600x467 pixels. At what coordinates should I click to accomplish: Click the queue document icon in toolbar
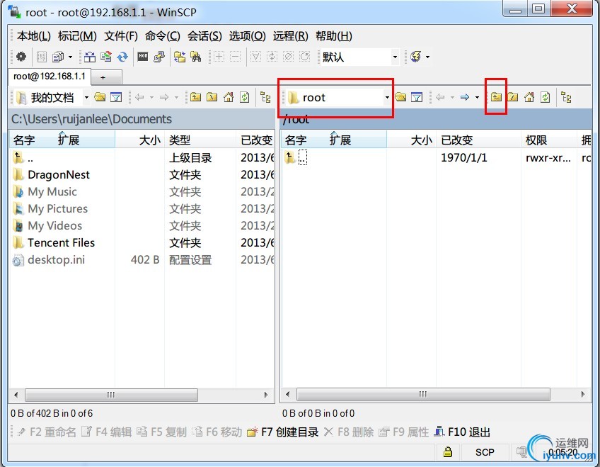(42, 57)
